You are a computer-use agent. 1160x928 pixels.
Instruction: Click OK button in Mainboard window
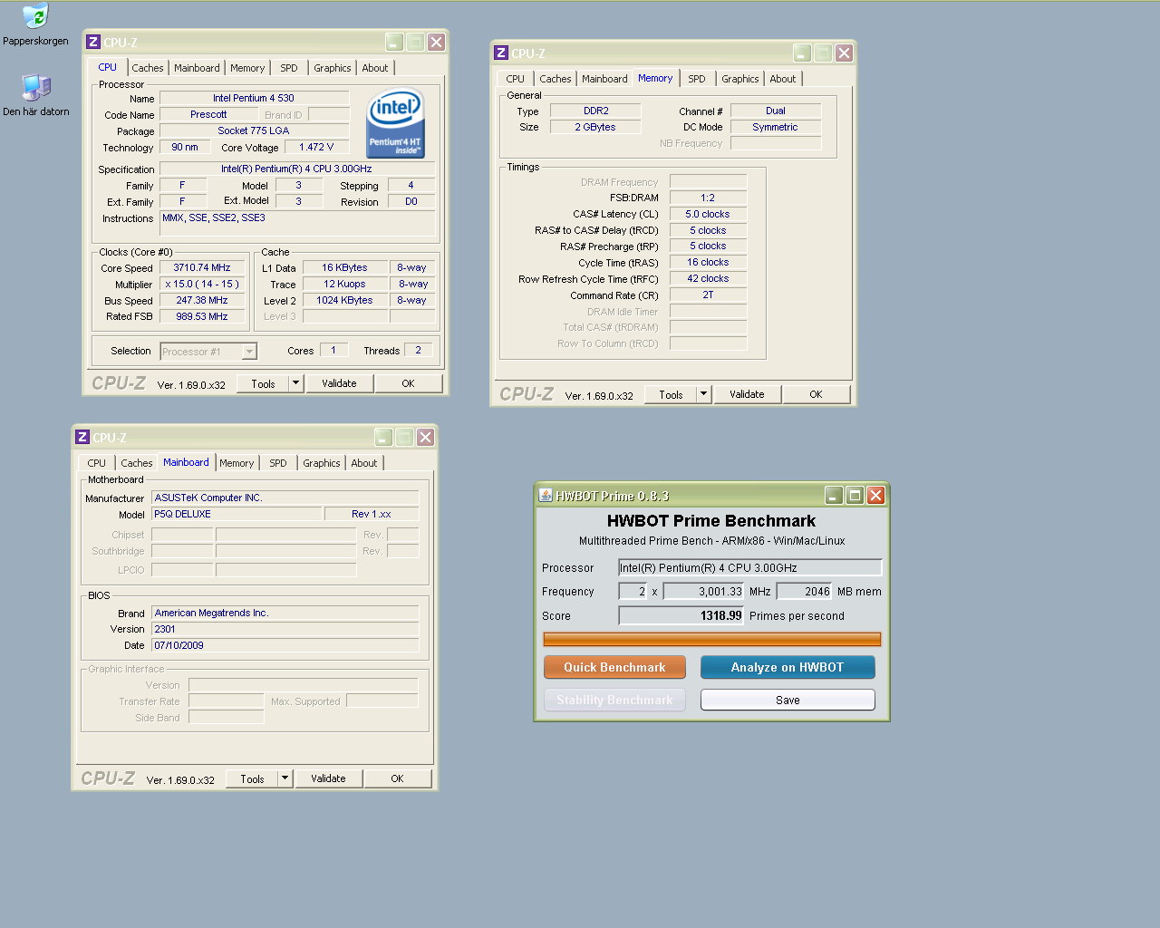(x=397, y=778)
